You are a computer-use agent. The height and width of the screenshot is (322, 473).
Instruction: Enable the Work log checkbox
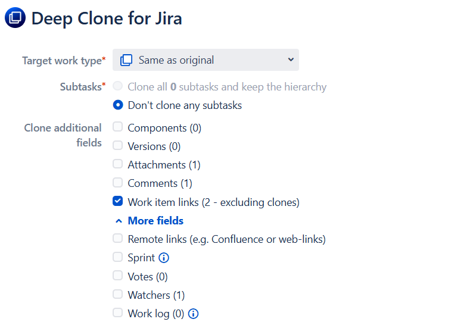pos(118,313)
